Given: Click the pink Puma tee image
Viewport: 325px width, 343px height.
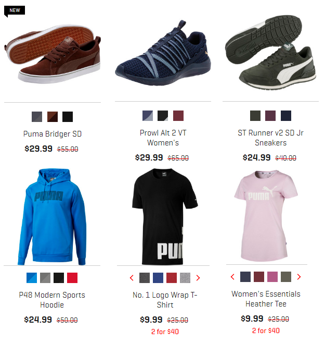Looking at the screenshot, I should tap(266, 215).
